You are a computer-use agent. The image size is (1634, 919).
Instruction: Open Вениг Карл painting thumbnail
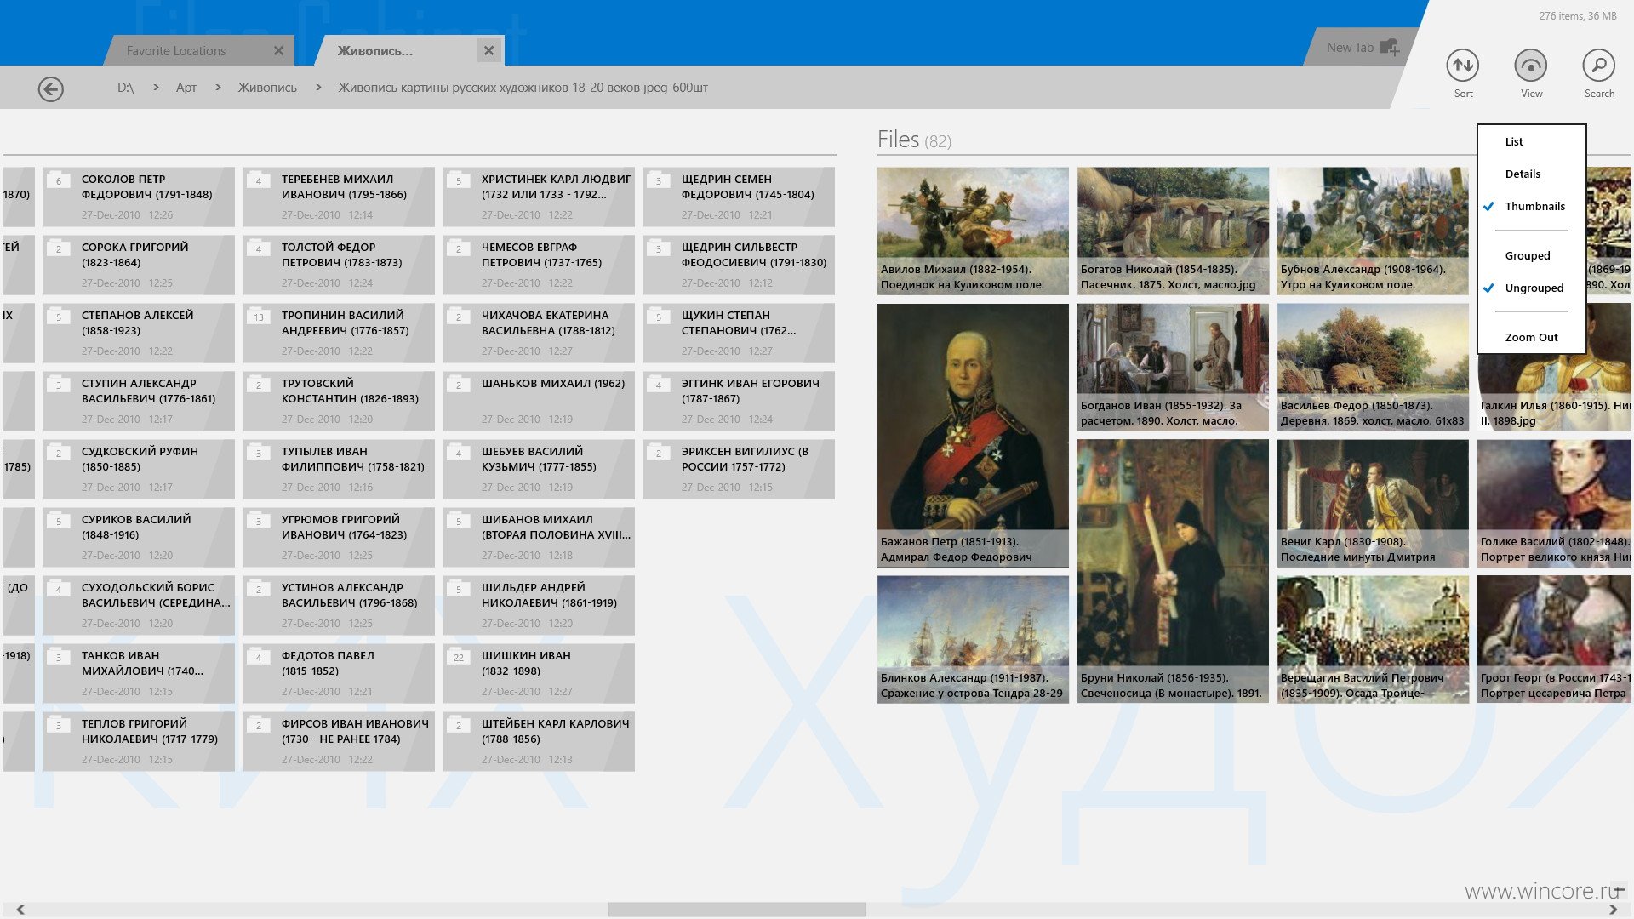point(1373,503)
